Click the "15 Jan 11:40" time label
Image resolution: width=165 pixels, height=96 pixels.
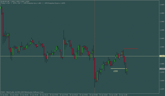coord(123,95)
